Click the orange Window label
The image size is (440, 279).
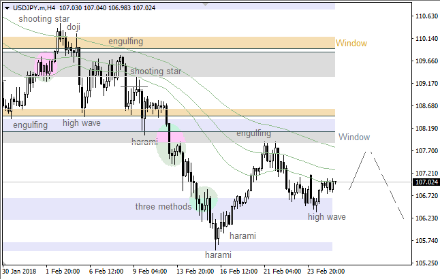point(351,44)
